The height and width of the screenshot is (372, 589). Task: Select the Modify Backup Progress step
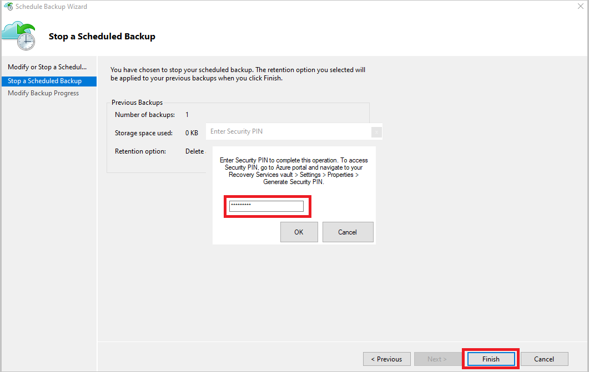[43, 93]
